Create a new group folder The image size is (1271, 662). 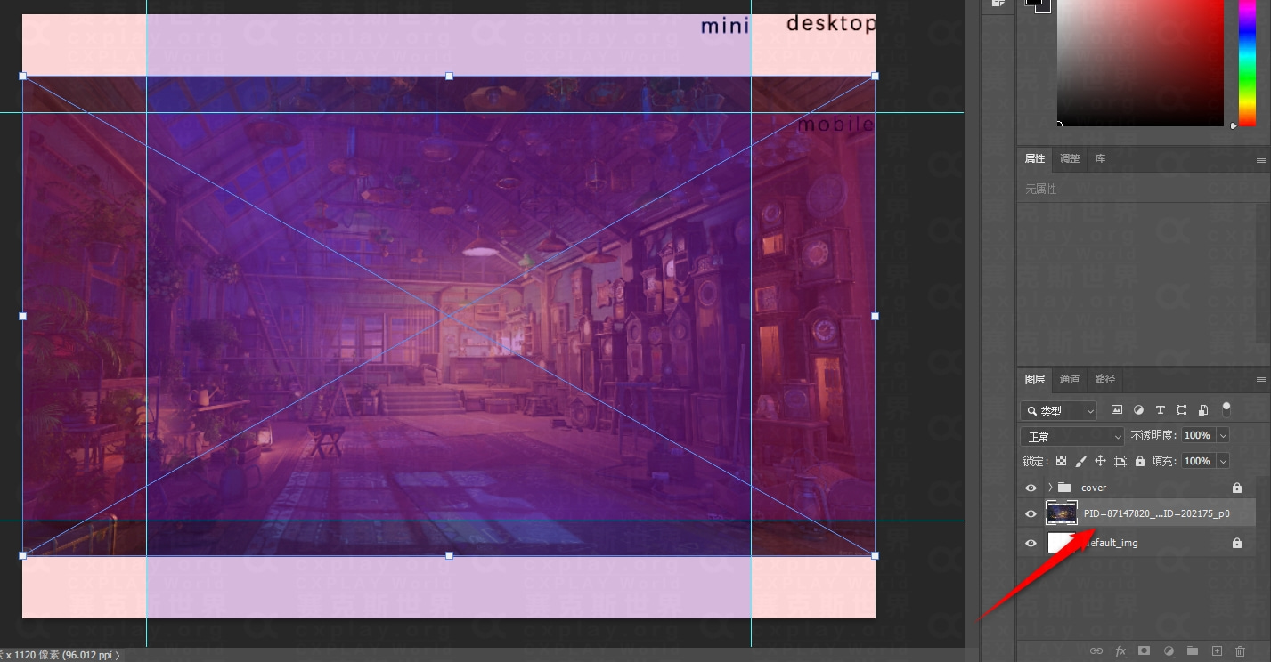pyautogui.click(x=1193, y=651)
